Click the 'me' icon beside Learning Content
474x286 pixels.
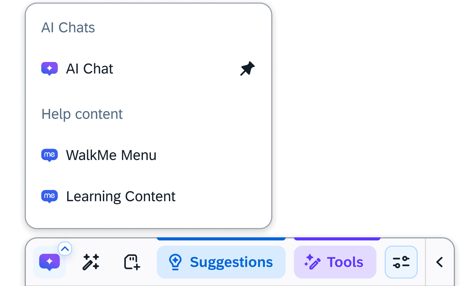(x=49, y=196)
